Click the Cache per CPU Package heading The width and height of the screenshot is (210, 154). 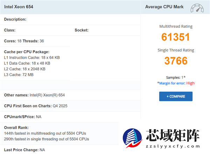27,52
